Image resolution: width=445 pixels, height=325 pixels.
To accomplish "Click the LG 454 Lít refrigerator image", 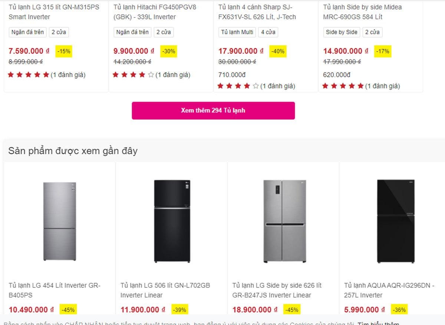I will tap(59, 221).
